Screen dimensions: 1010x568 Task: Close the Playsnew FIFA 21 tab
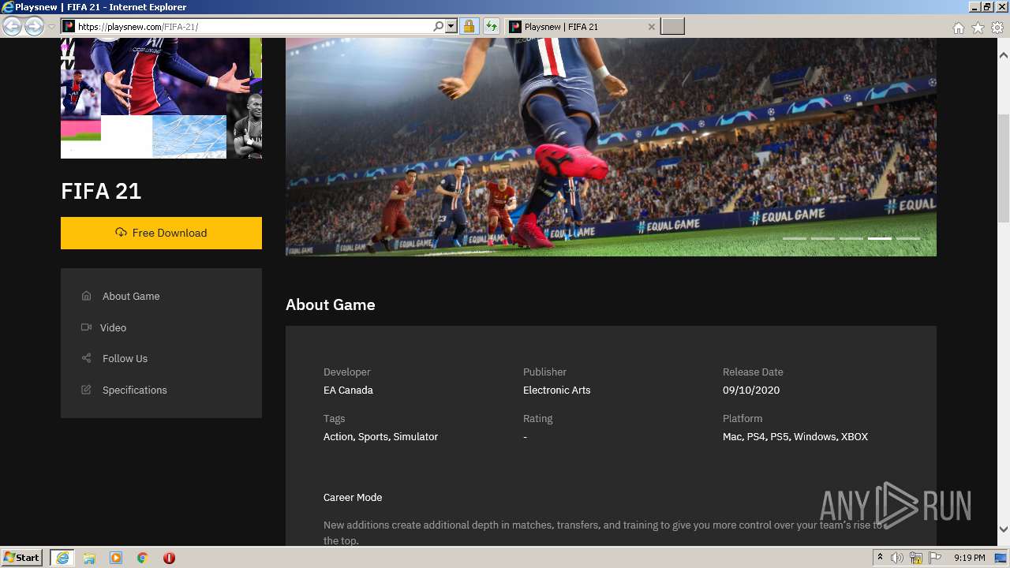tap(651, 26)
